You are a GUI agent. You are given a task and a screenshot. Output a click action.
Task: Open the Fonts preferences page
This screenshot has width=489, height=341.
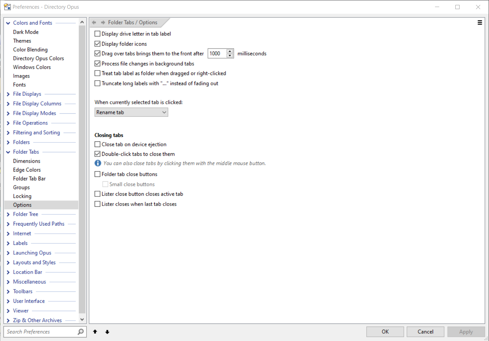coord(20,85)
